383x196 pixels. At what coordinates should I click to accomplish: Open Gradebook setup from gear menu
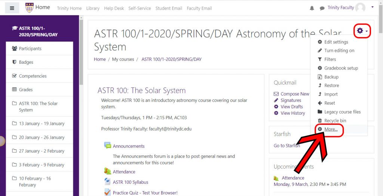pos(341,68)
